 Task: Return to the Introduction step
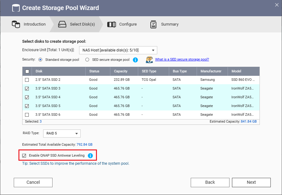point(34,24)
